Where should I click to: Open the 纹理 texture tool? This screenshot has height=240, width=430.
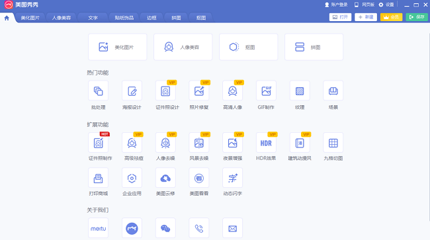pyautogui.click(x=300, y=91)
